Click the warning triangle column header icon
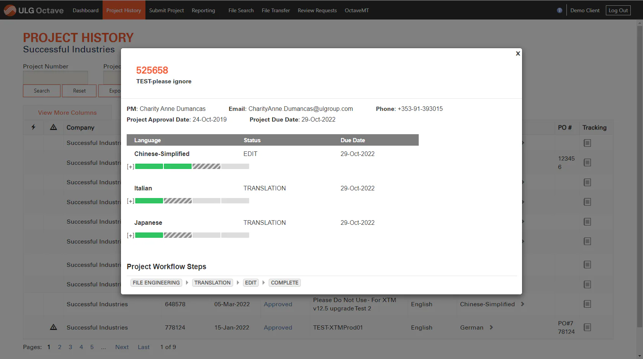This screenshot has height=359, width=643. (x=54, y=127)
